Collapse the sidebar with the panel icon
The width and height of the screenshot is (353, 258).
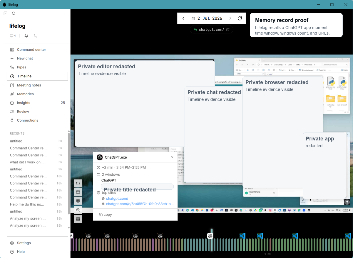(6, 13)
